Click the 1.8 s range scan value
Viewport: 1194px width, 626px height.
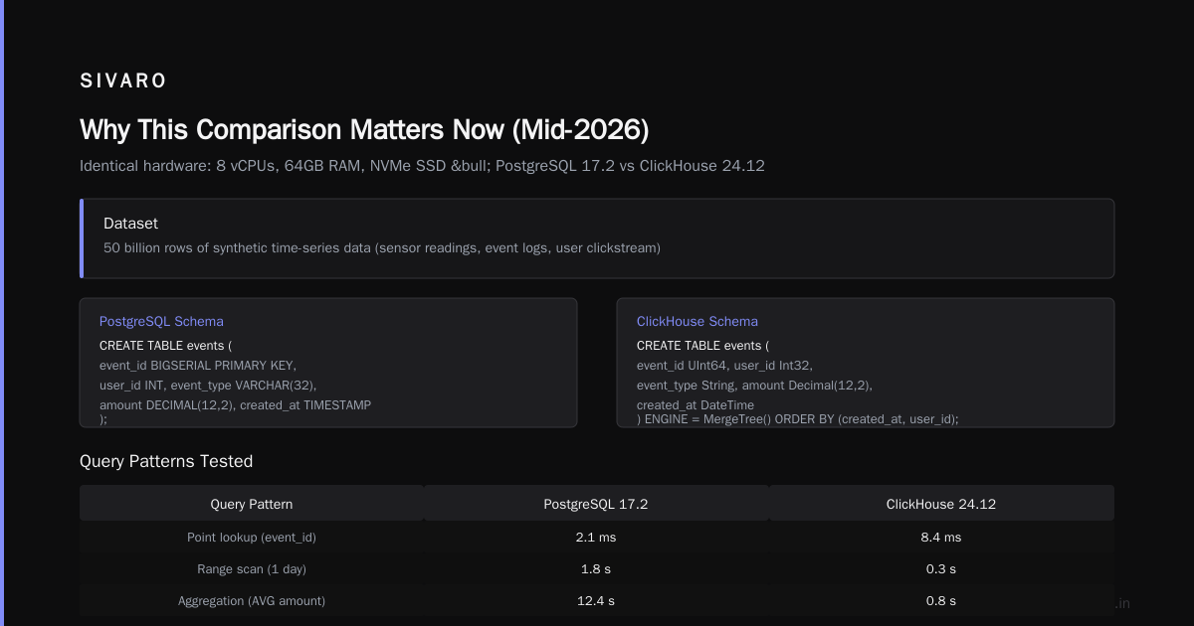[x=596, y=568]
